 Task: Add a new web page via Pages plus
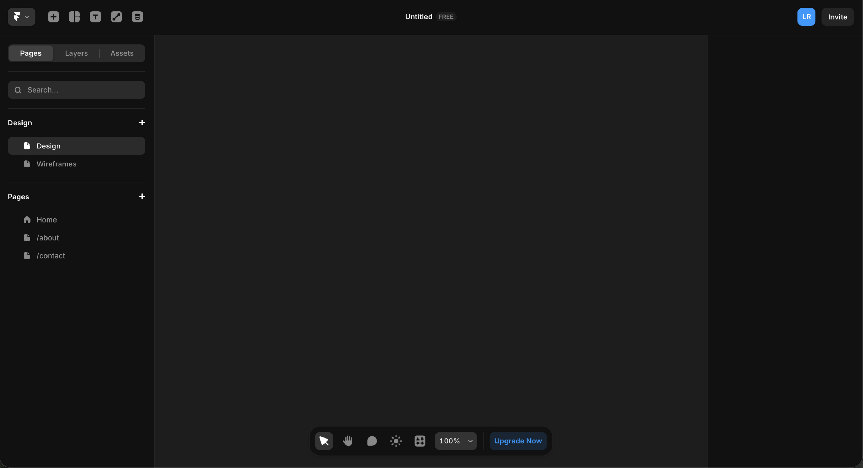142,197
